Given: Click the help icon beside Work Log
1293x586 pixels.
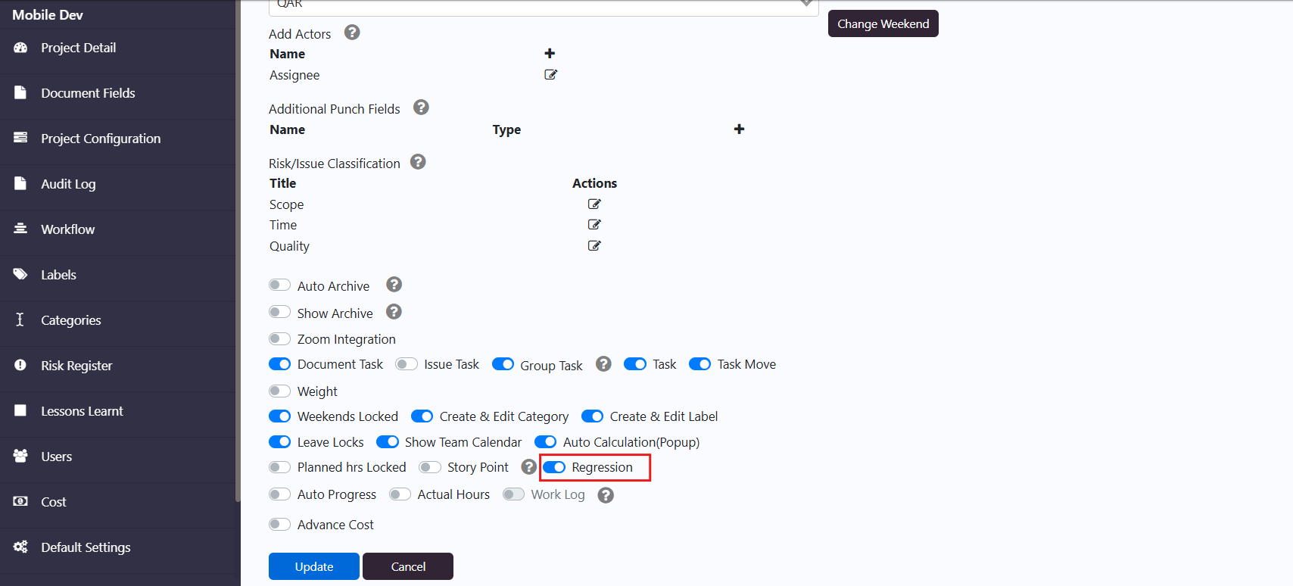Looking at the screenshot, I should click(x=606, y=495).
